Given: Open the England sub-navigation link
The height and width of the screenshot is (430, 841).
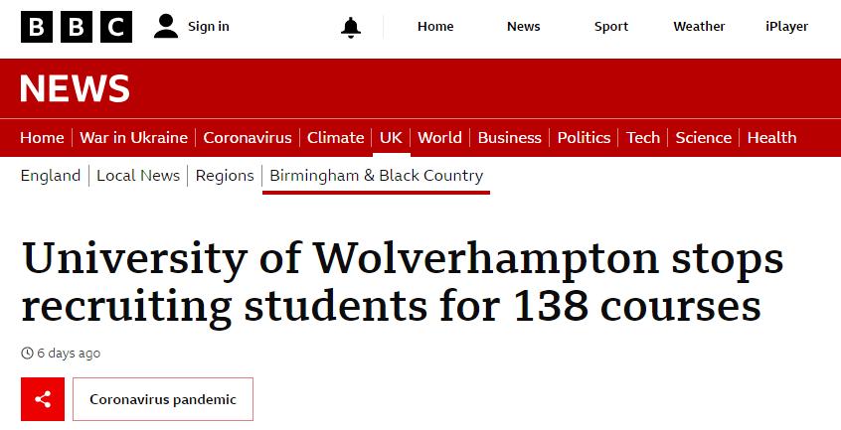Looking at the screenshot, I should pyautogui.click(x=50, y=176).
